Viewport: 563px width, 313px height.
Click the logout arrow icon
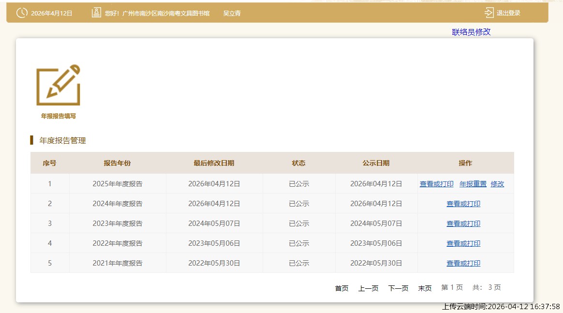coord(489,13)
